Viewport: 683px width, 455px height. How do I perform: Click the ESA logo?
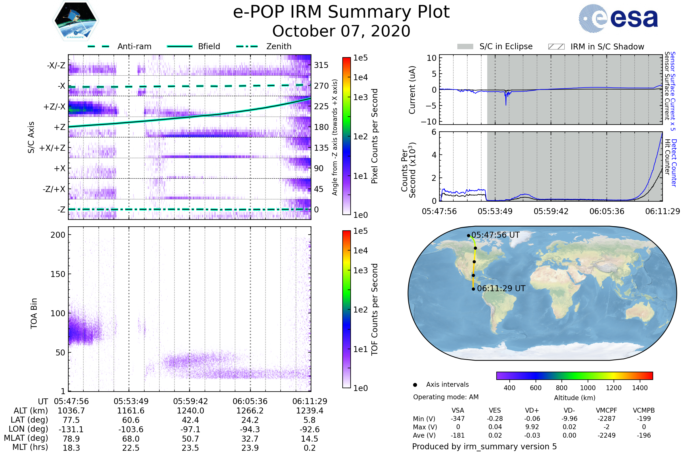pos(618,18)
